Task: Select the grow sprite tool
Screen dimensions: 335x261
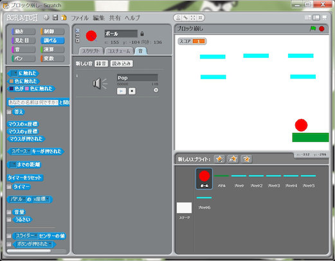Action: [x=193, y=18]
